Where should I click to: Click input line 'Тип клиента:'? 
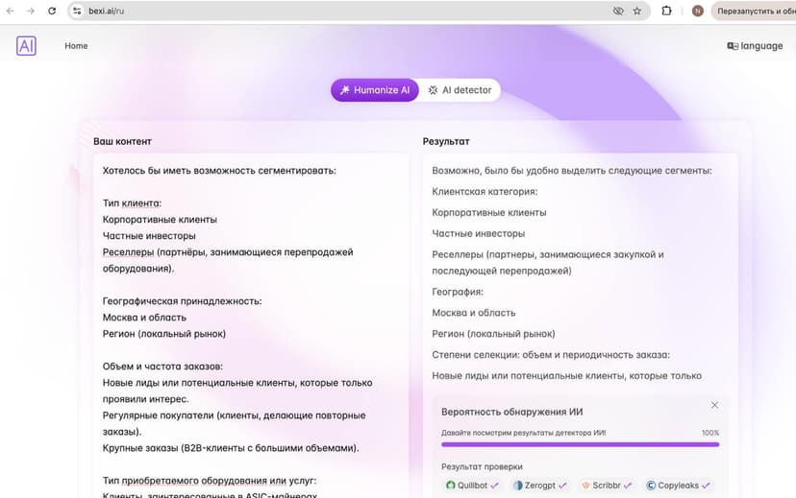coord(132,203)
